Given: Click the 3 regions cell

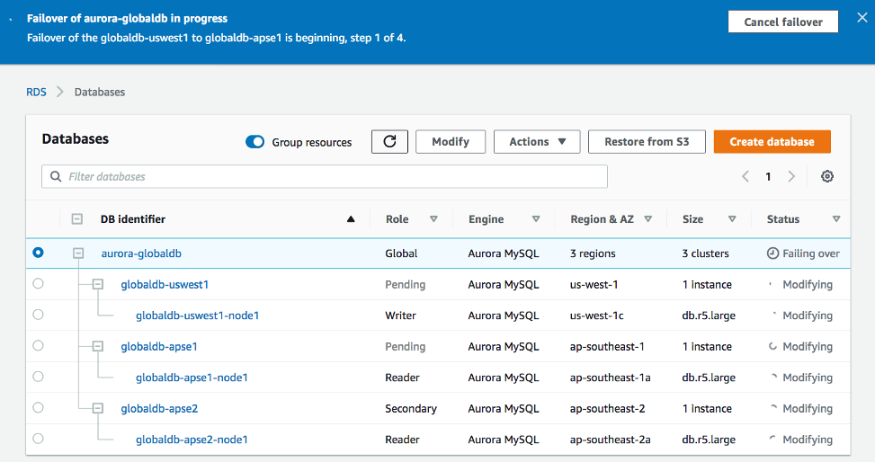Looking at the screenshot, I should (x=593, y=253).
